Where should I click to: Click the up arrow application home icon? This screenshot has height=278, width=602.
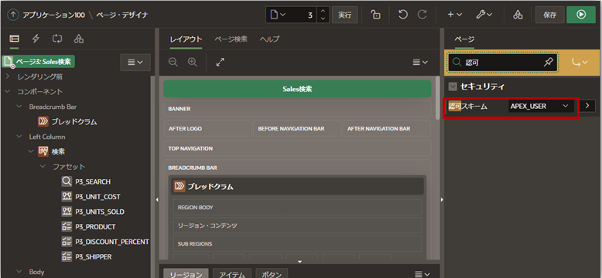13,15
